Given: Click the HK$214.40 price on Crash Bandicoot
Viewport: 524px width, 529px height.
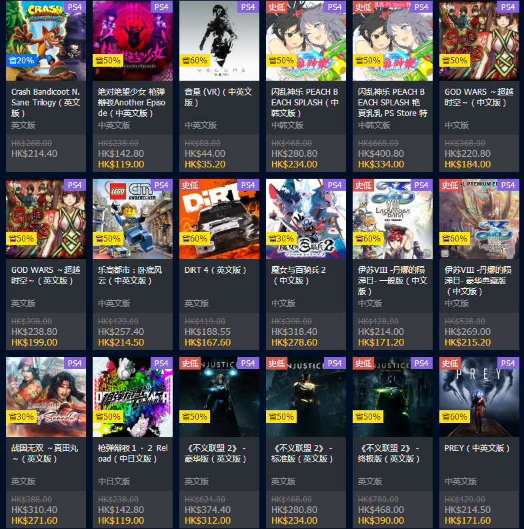Looking at the screenshot, I should pos(35,153).
